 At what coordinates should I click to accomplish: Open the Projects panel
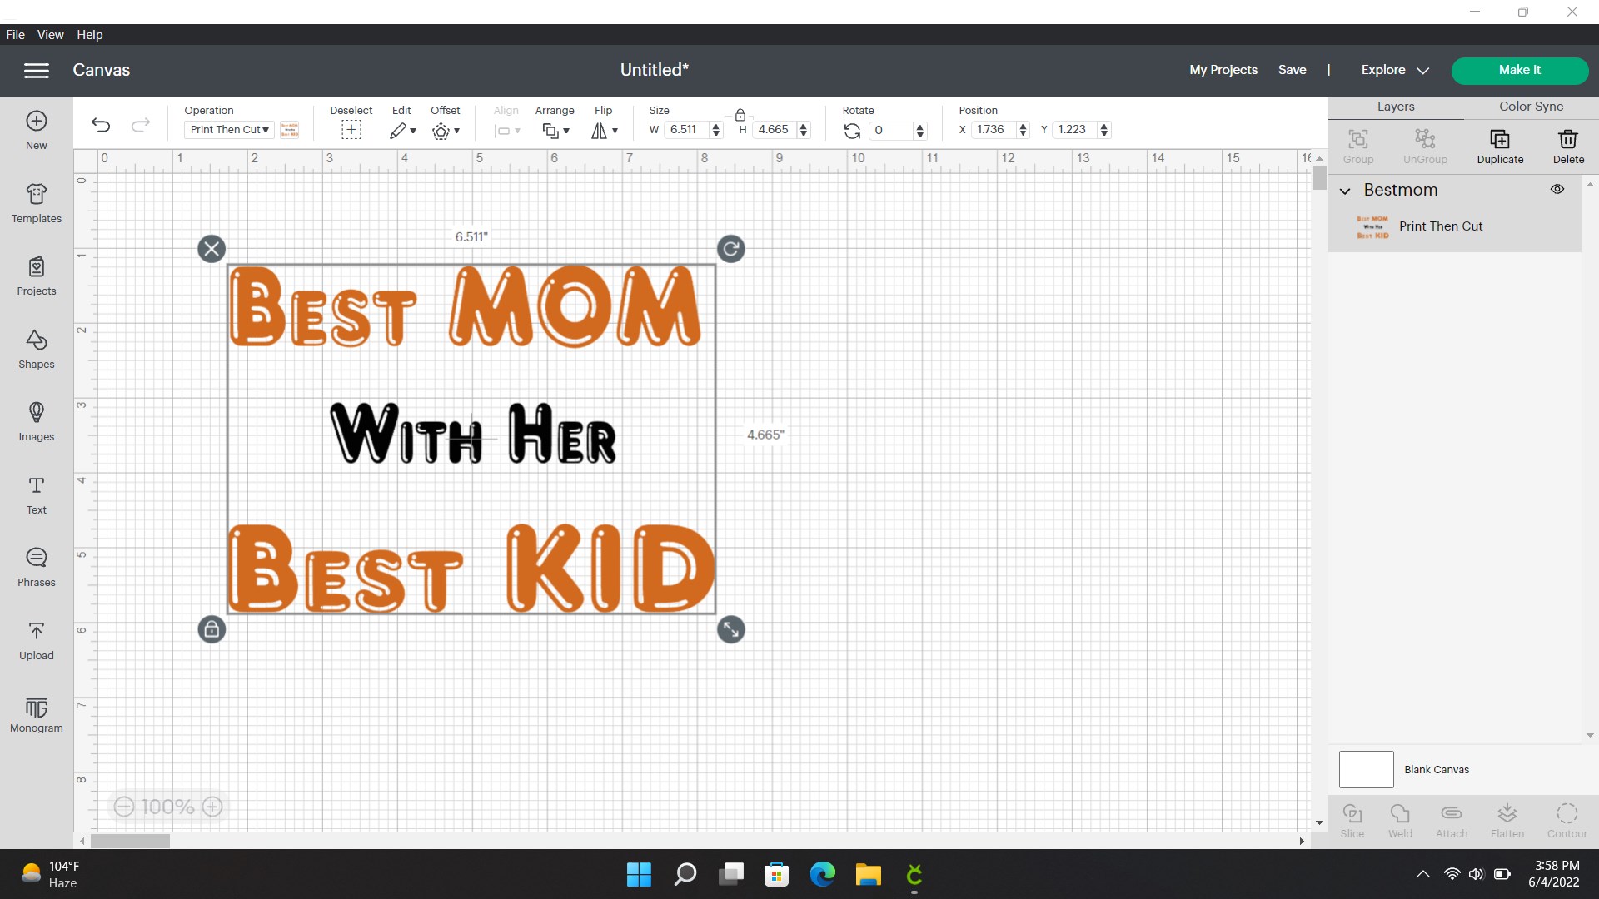(x=37, y=276)
